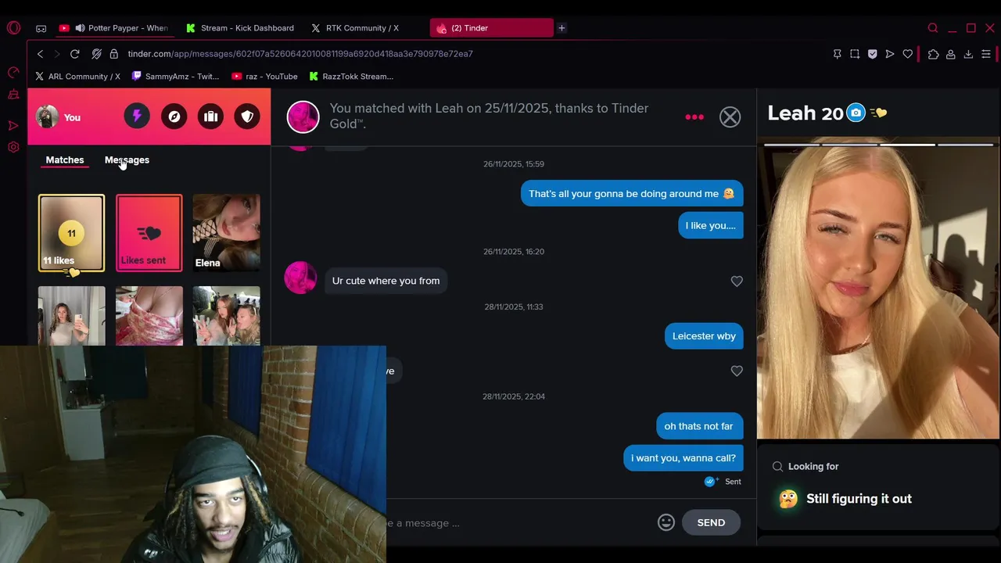Open the sidebar player arrow icon
Viewport: 1001px width, 563px height.
13,125
